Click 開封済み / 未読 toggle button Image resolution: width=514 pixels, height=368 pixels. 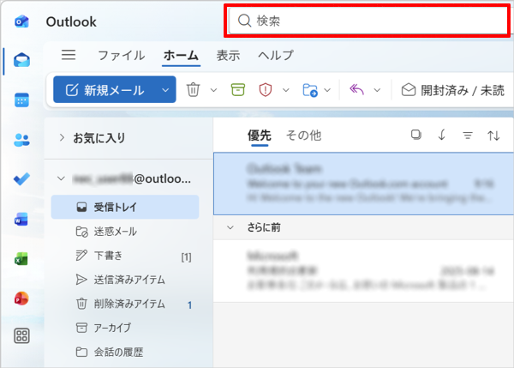pos(452,90)
